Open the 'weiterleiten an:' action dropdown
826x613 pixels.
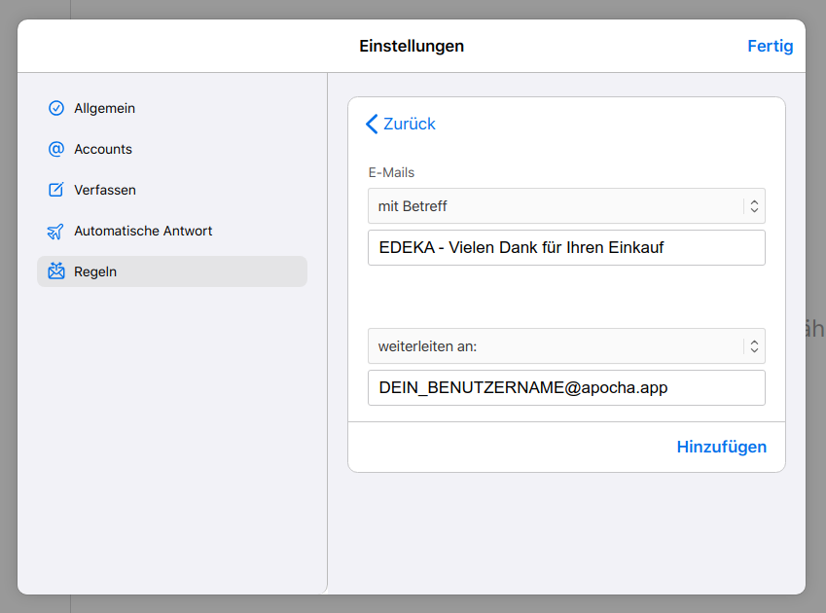566,346
